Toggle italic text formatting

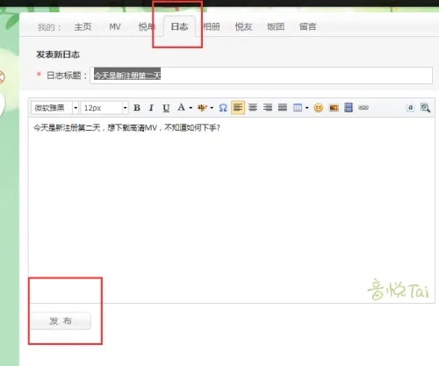coord(151,108)
